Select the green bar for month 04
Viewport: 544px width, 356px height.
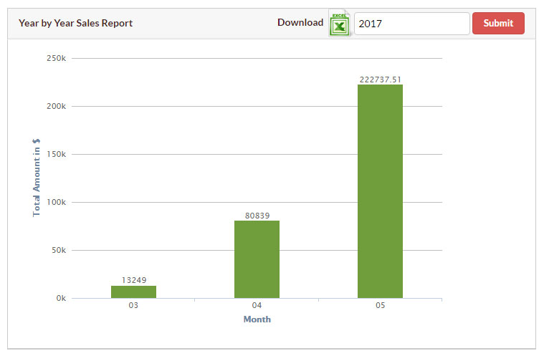(x=257, y=259)
